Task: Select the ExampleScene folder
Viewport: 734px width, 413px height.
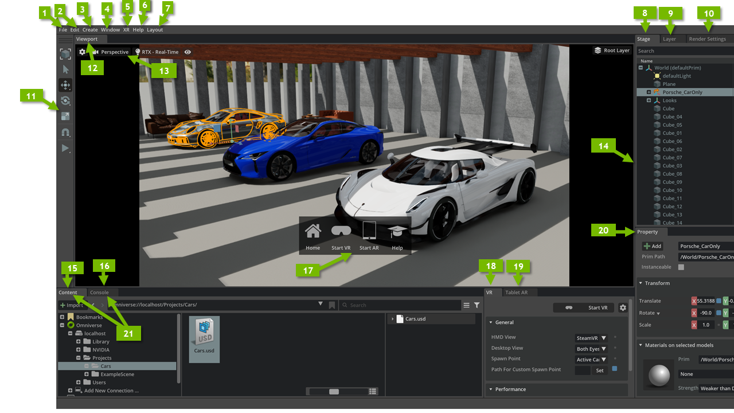Action: pos(113,374)
